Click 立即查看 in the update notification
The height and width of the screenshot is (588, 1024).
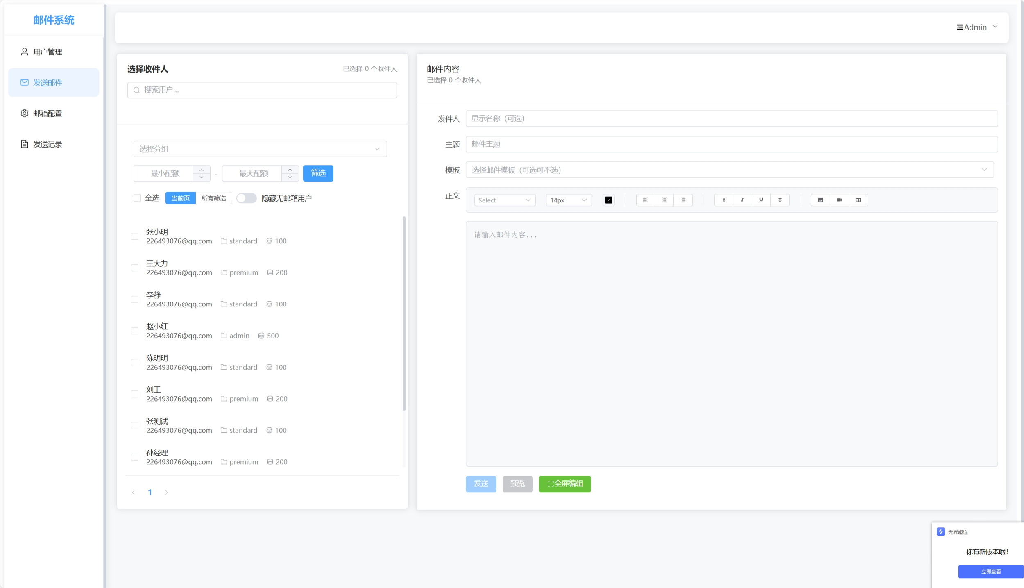991,572
